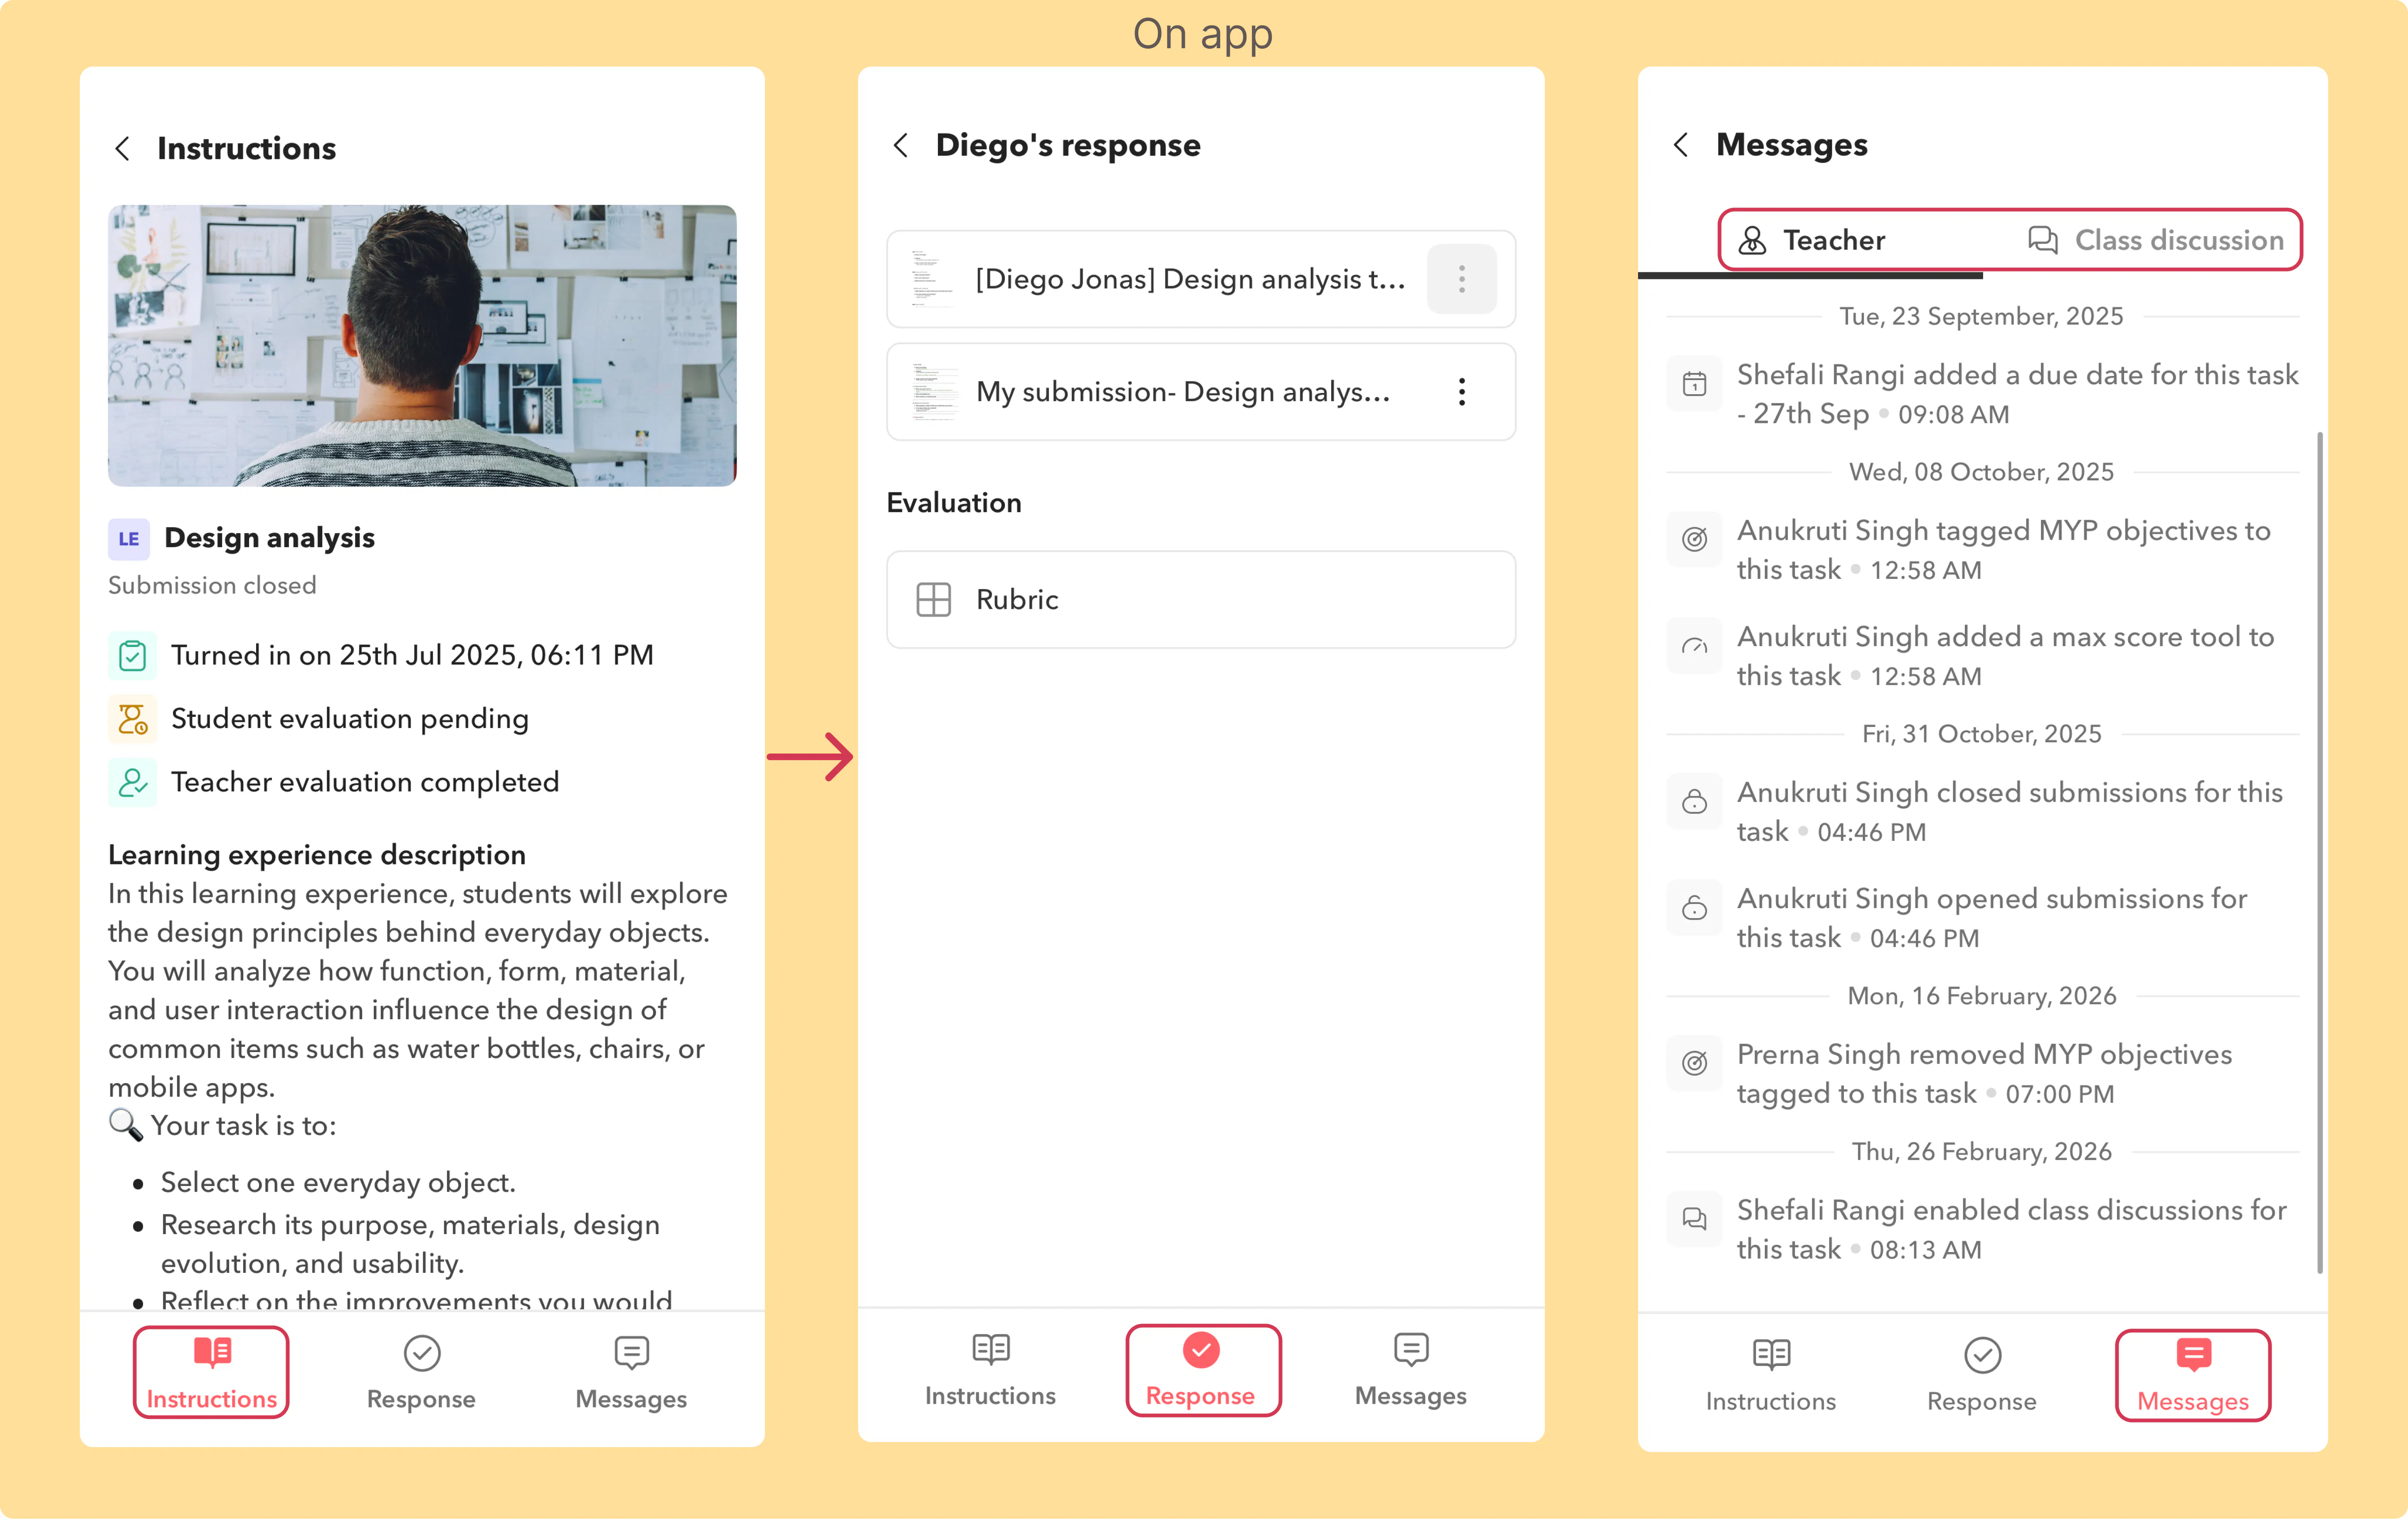Click the 'Design analysis' title

coord(269,538)
